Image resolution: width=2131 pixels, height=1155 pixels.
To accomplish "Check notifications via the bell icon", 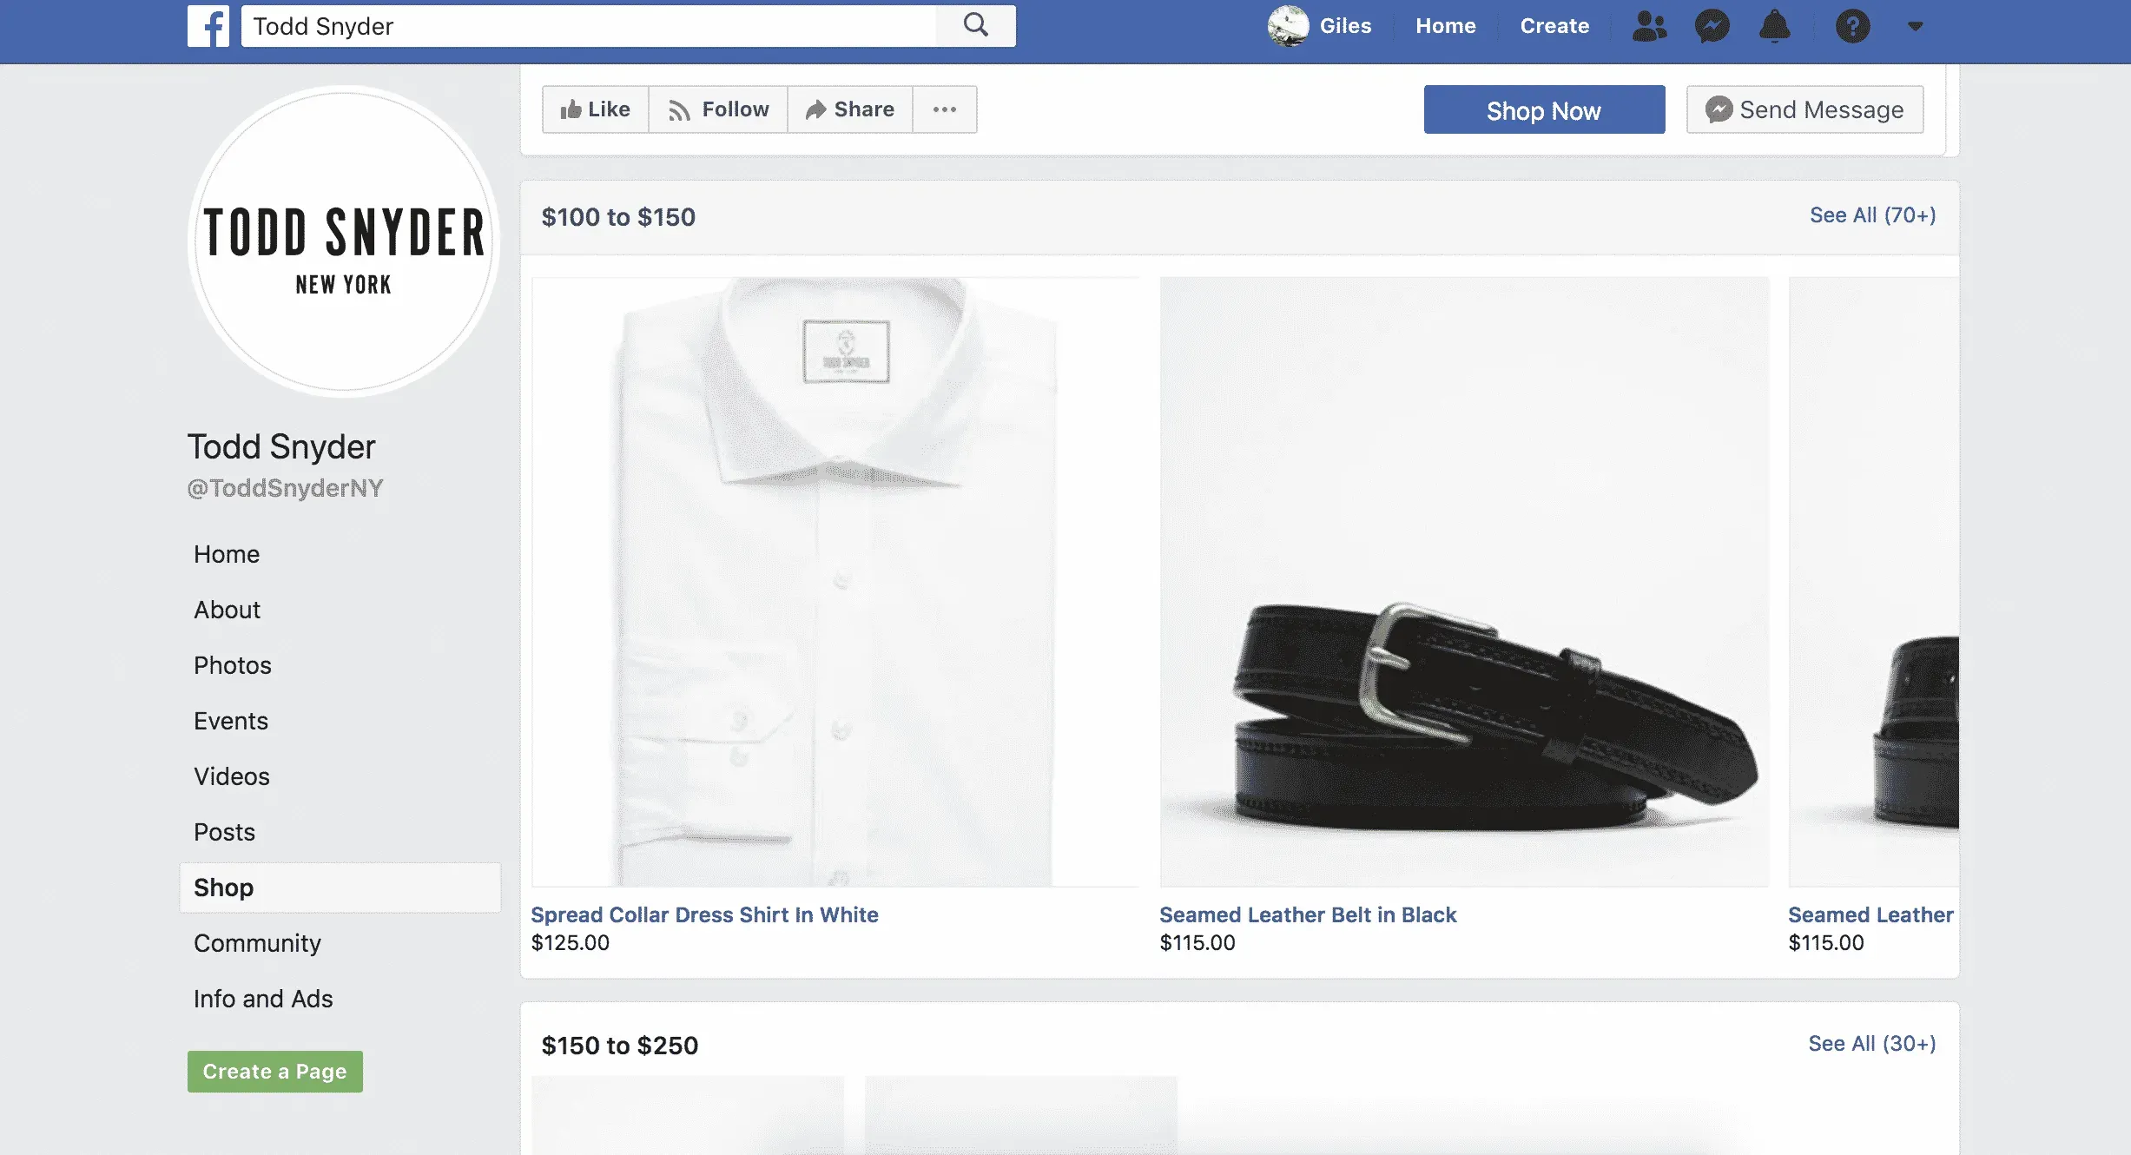I will click(1775, 26).
